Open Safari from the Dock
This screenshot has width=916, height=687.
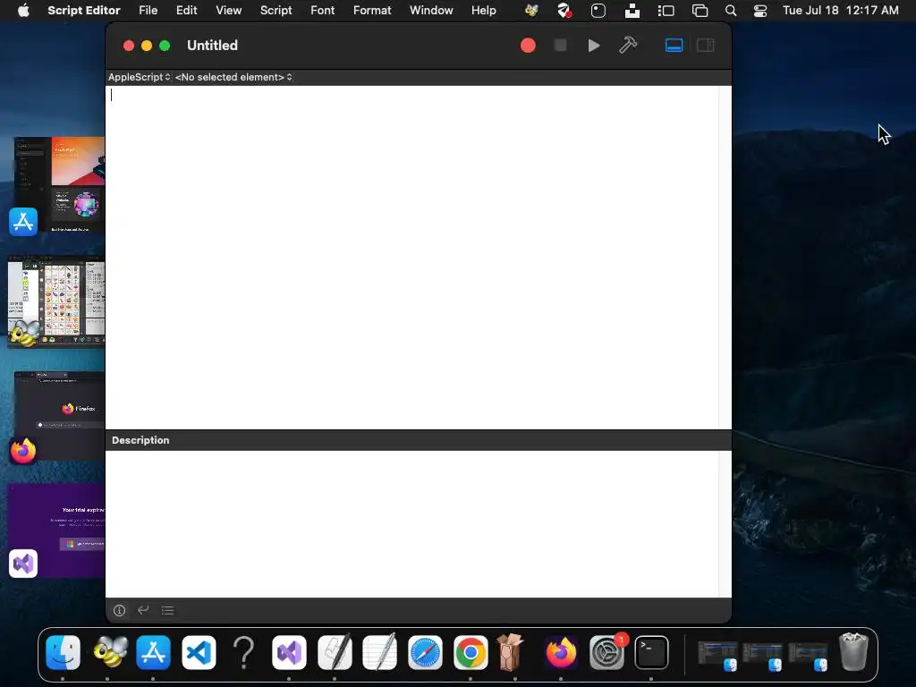(x=425, y=652)
